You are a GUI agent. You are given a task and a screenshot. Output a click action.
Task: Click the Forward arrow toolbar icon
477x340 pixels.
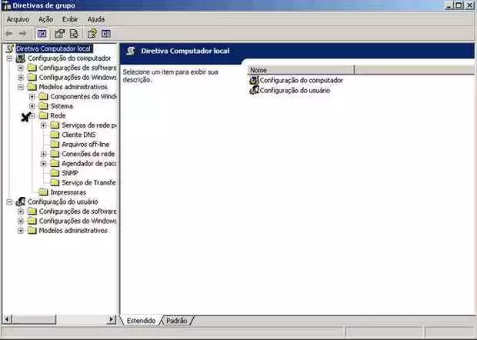pyautogui.click(x=22, y=34)
